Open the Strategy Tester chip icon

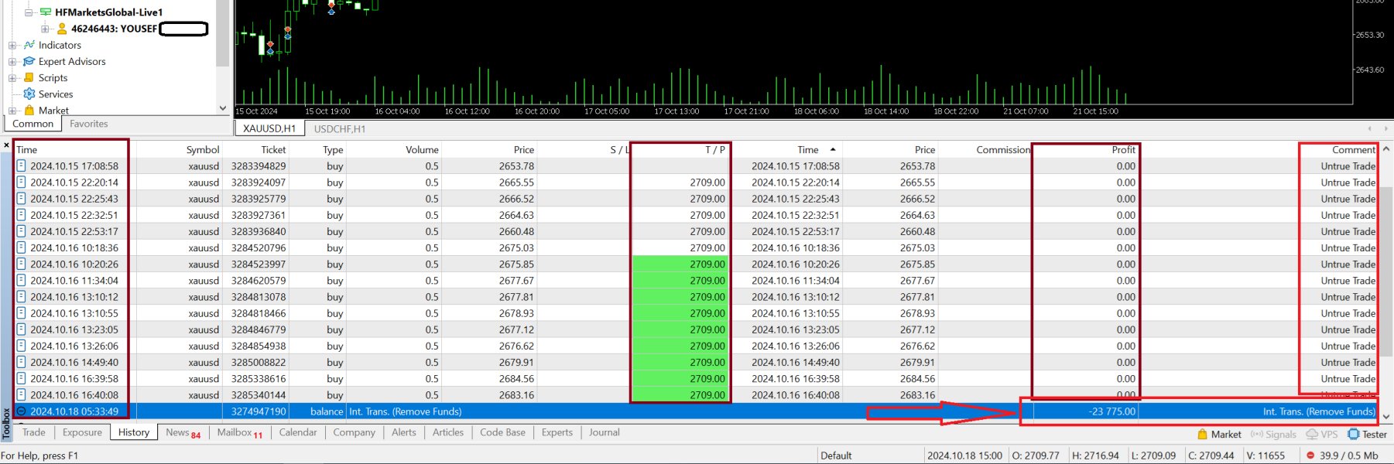(x=1353, y=435)
